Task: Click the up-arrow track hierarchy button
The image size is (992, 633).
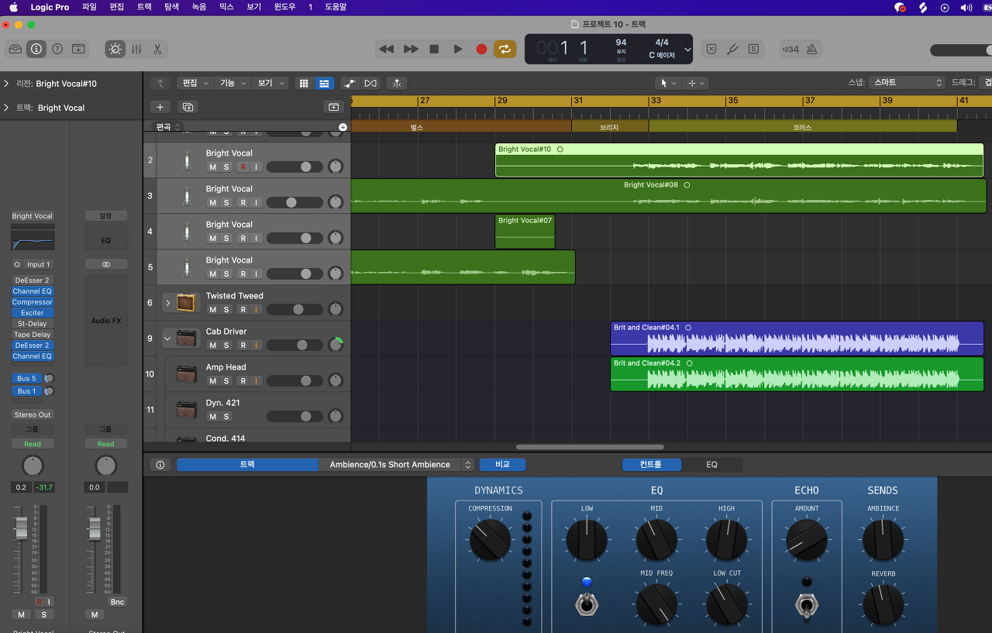Action: (x=160, y=83)
